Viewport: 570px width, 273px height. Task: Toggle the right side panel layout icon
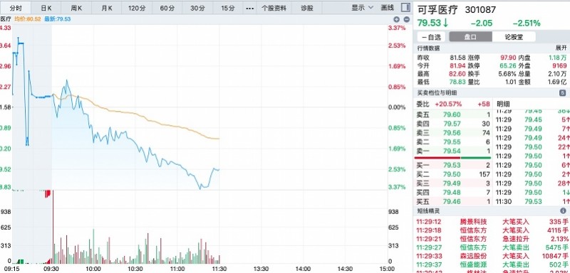pyautogui.click(x=405, y=7)
